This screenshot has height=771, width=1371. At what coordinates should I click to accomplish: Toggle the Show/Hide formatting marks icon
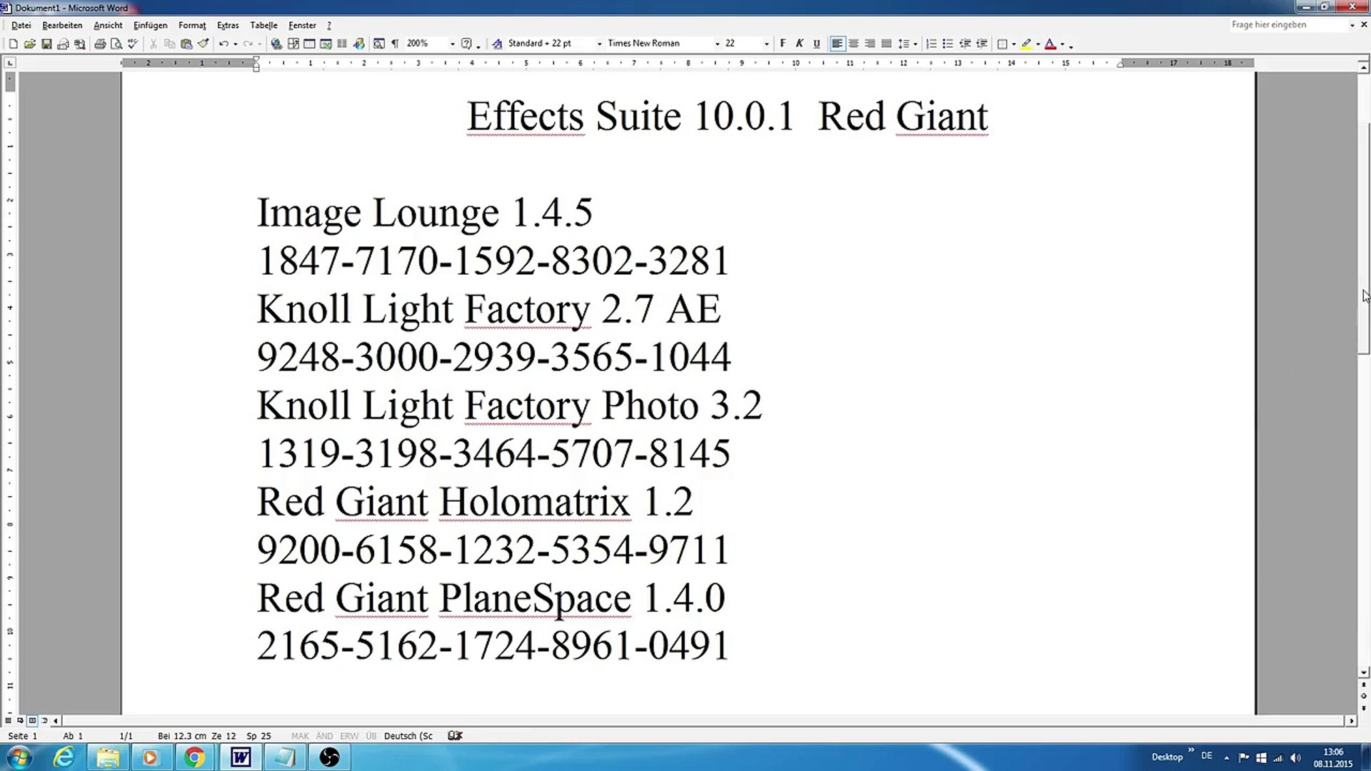tap(395, 44)
